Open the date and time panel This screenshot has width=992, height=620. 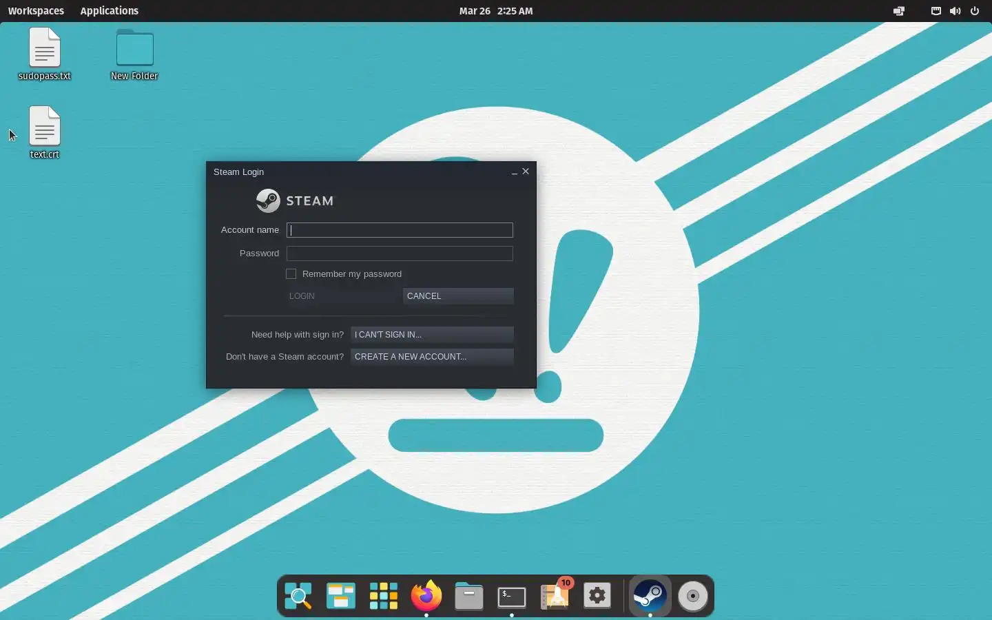496,11
